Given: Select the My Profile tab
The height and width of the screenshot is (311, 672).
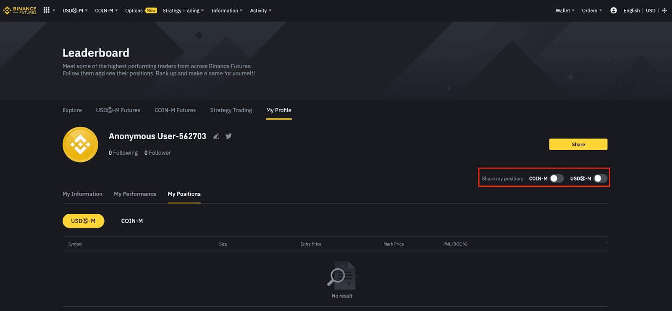Looking at the screenshot, I should 279,110.
